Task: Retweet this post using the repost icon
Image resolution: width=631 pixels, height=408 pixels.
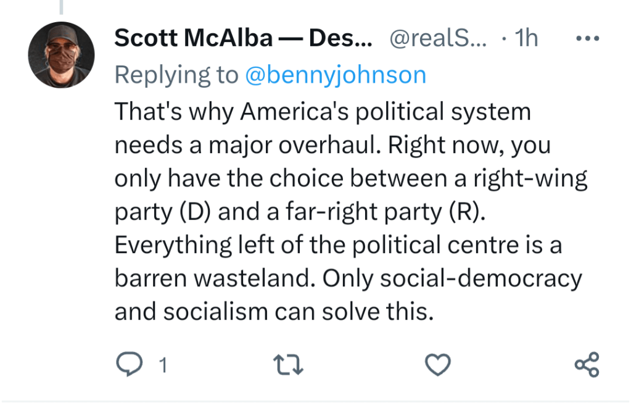Action: [x=288, y=365]
